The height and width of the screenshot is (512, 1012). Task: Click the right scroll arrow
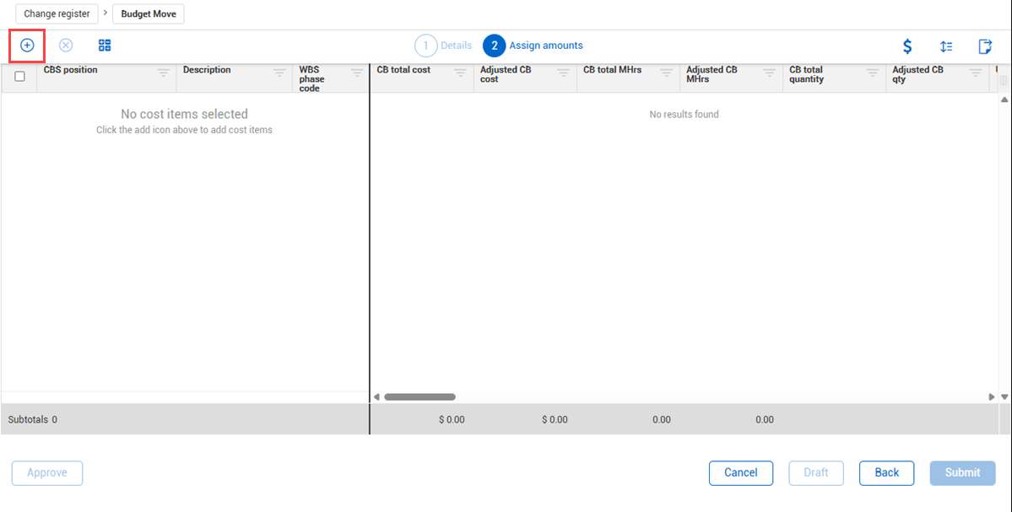992,396
